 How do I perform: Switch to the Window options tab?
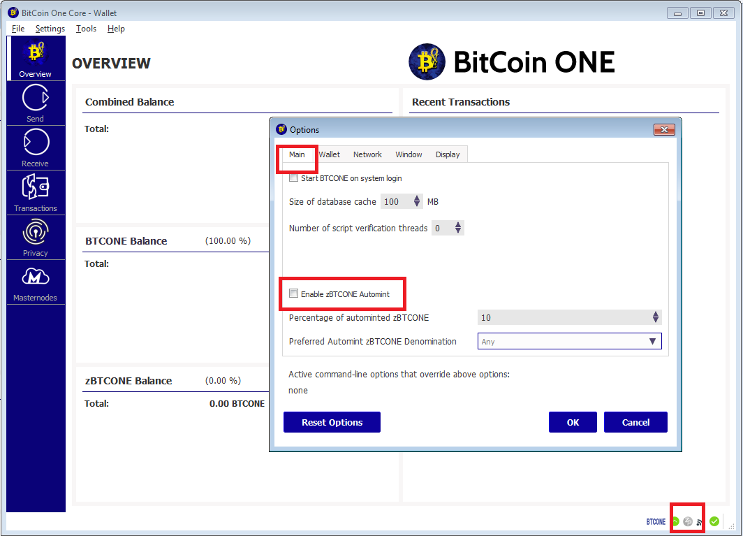point(409,154)
